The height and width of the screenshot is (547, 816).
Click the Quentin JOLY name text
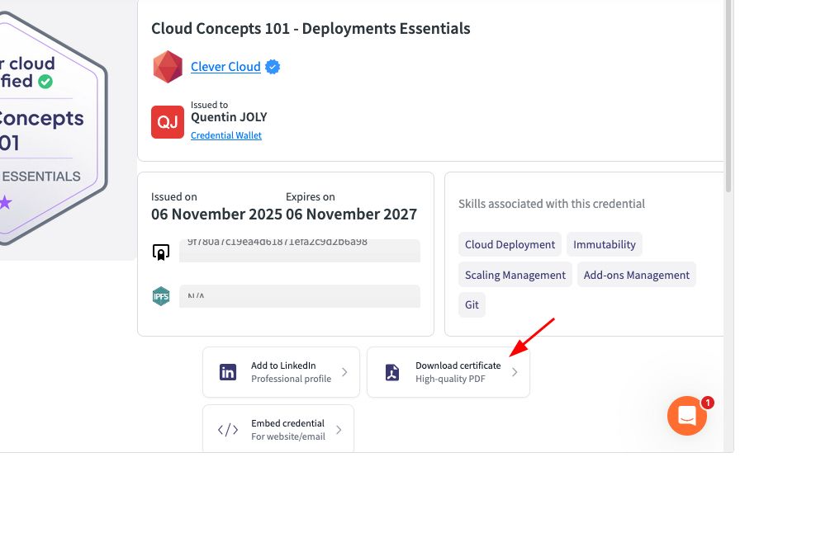[x=229, y=117]
